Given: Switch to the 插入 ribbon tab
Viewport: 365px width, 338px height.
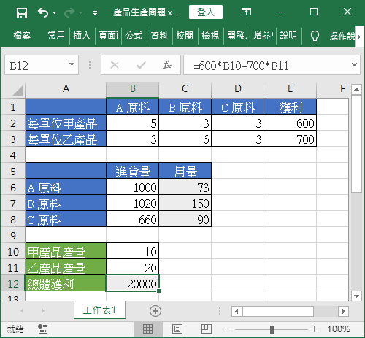Looking at the screenshot, I should tap(82, 36).
